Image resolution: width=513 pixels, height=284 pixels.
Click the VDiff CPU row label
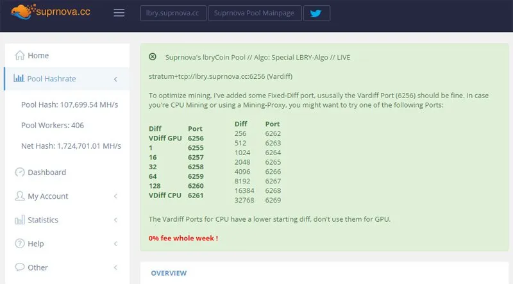(x=165, y=195)
